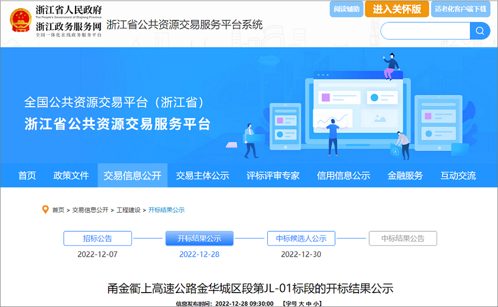Click the orange location pin icon
This screenshot has height=307, width=498.
[46, 209]
